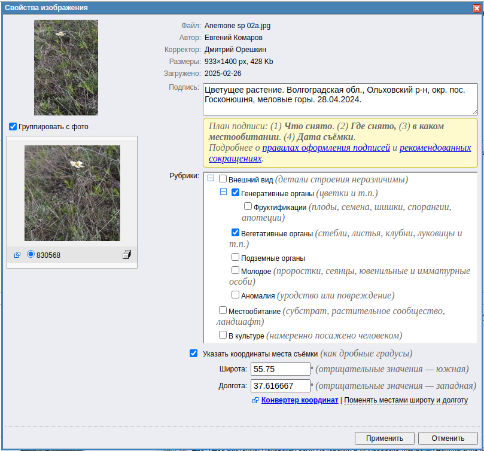Toggle 'Указать координаты места съёмки' checkbox
The width and height of the screenshot is (484, 451).
193,353
